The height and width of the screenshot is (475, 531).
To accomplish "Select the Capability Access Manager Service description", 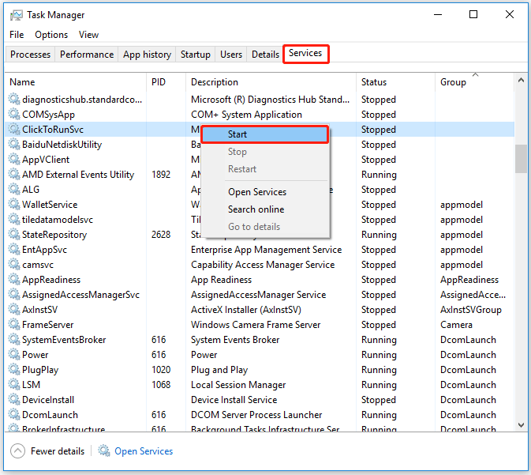I will [263, 265].
